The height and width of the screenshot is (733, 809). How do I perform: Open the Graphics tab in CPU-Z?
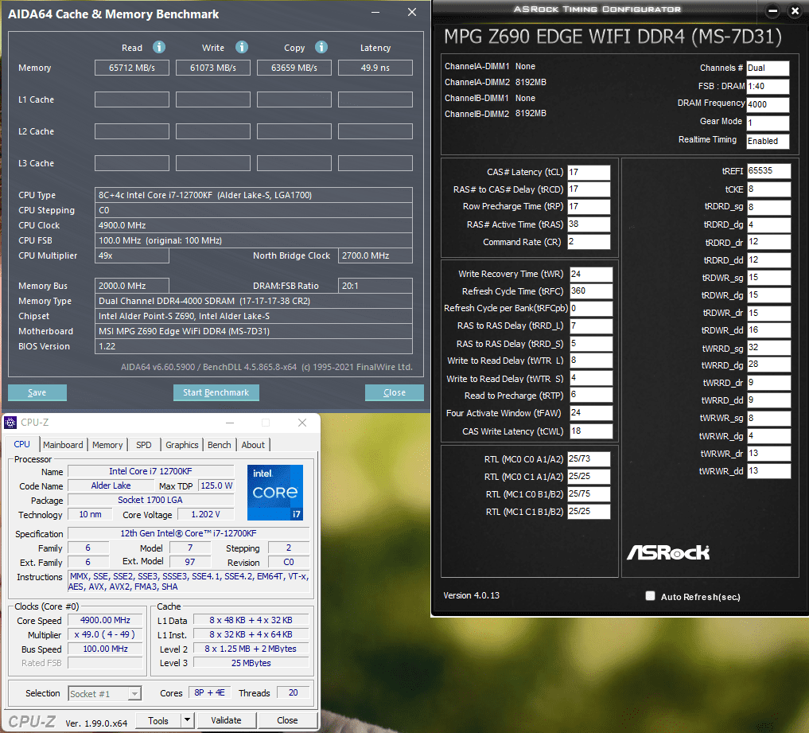(181, 445)
